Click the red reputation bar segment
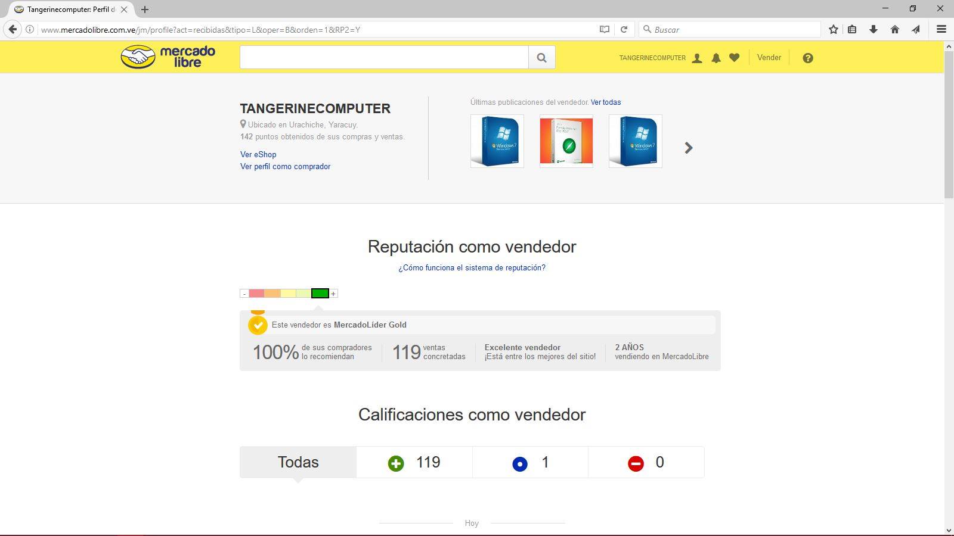This screenshot has width=954, height=536. pos(256,294)
